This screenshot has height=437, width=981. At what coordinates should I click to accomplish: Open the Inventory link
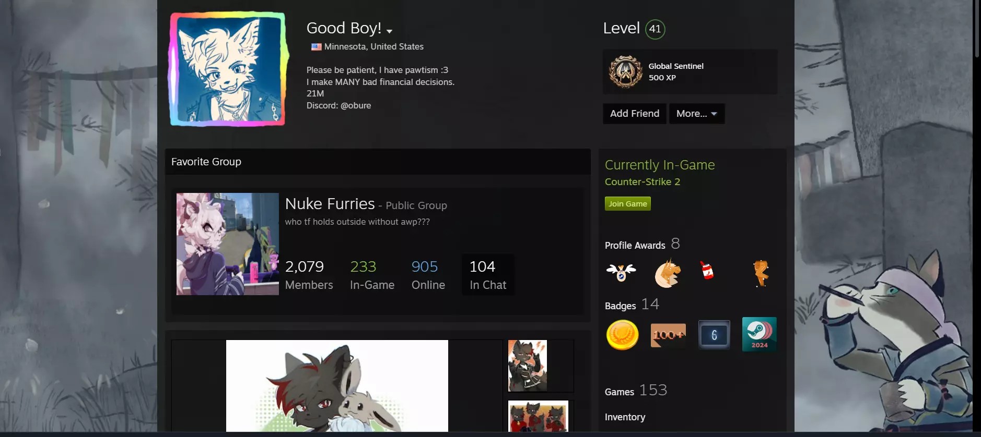tap(625, 417)
